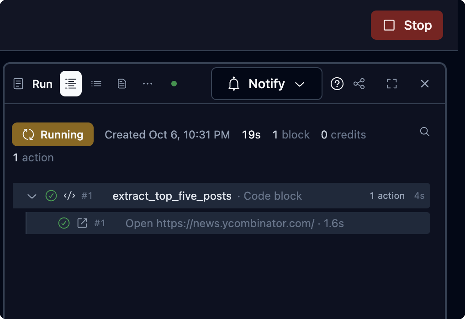
Task: Click the success checkmark on extract_top_five_posts
Action: pyautogui.click(x=51, y=196)
